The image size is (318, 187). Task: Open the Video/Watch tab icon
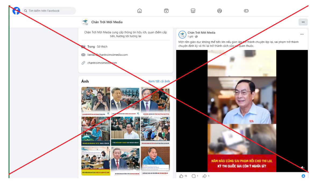[166, 11]
